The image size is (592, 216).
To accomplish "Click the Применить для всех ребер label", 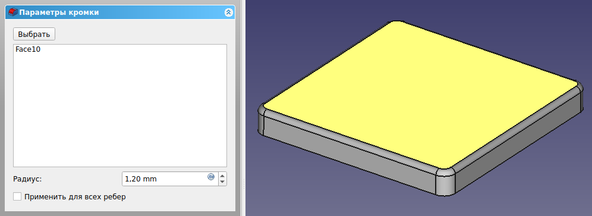I will point(75,197).
